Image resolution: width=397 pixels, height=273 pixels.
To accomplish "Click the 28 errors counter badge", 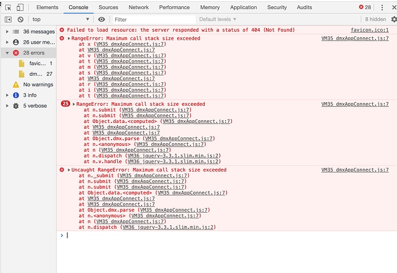I will (x=365, y=7).
